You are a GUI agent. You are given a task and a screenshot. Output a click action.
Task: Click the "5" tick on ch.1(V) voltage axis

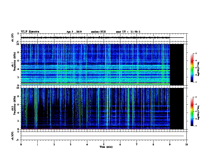(x=18, y=34)
